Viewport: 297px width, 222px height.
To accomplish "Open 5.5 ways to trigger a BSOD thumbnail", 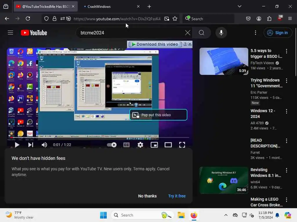I will [x=224, y=61].
